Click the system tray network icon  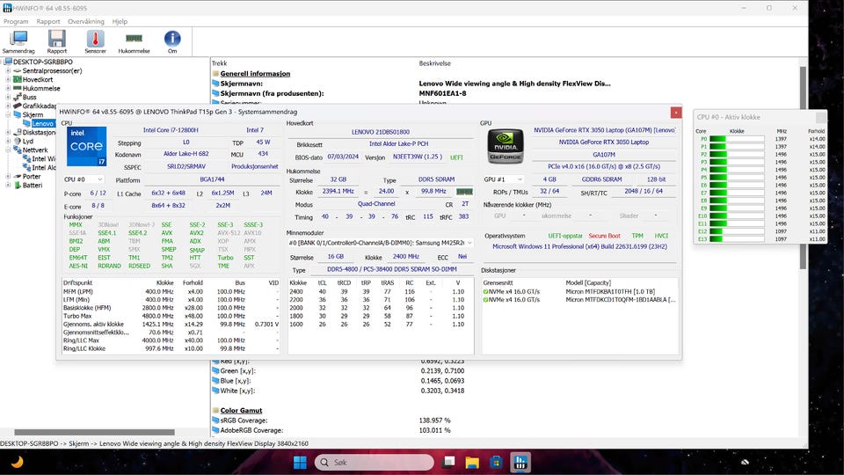tap(745, 462)
